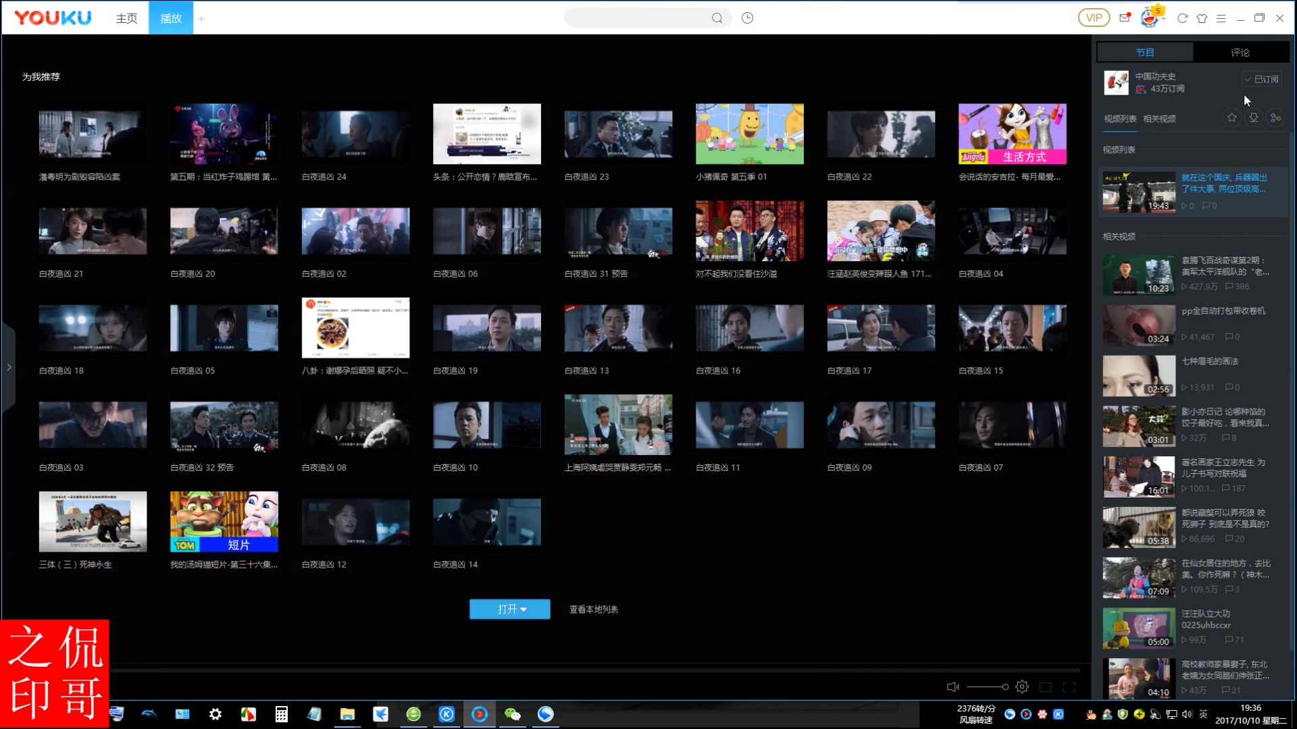Screen dimensions: 1297x729
Task: Mute the player volume speaker
Action: [x=952, y=686]
